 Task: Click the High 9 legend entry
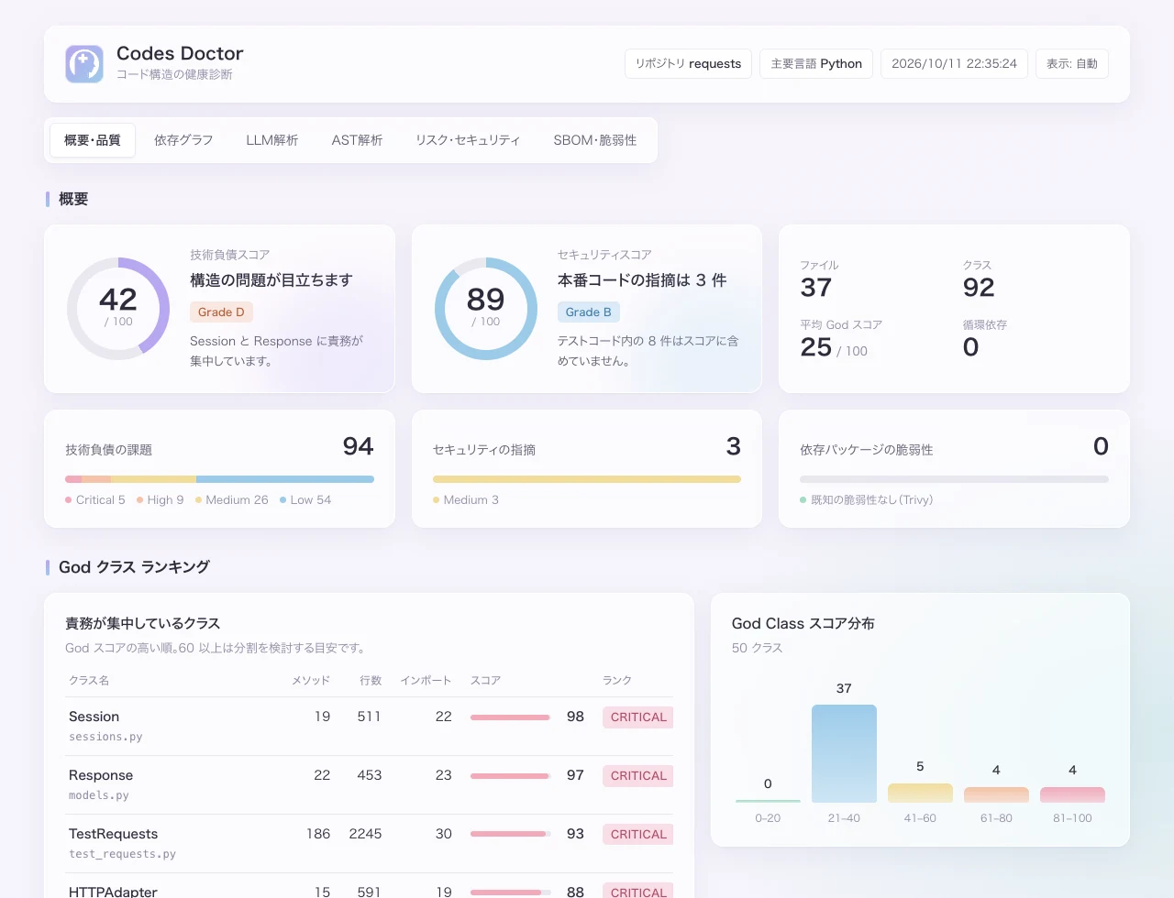161,500
